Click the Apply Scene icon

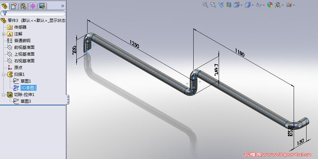pyautogui.click(x=278, y=5)
